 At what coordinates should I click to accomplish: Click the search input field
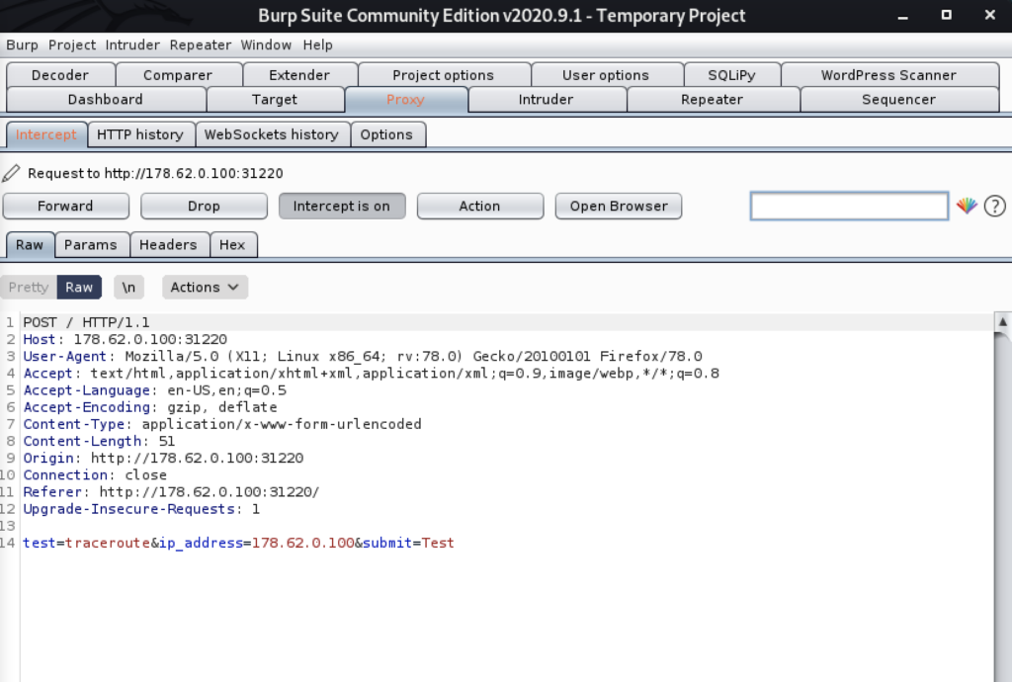[x=849, y=206]
